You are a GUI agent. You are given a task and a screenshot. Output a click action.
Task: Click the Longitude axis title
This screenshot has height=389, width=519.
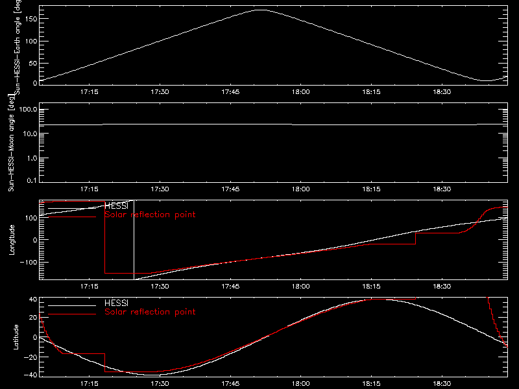12,240
